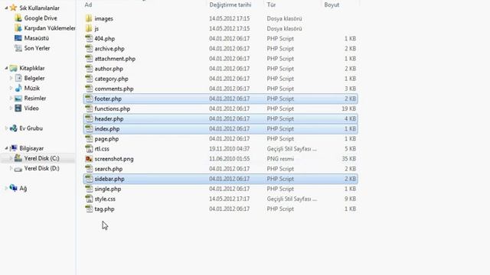Viewport: 490px width, 275px height.
Task: Expand the Ağ network node
Action: point(6,188)
